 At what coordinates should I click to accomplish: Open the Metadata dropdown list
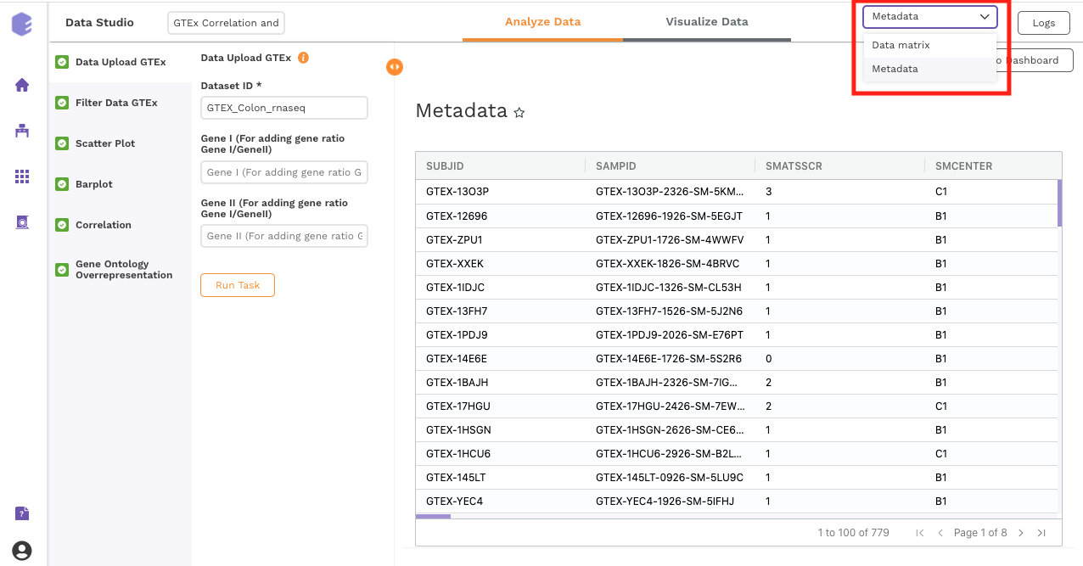point(929,16)
